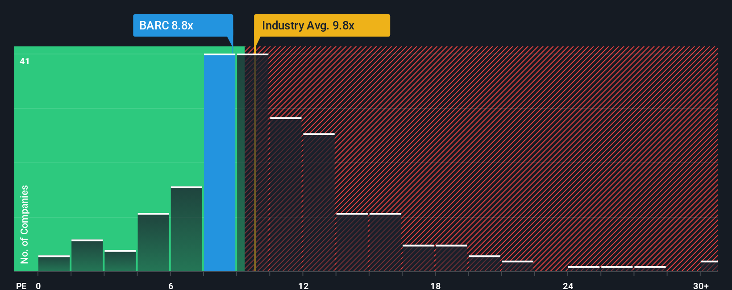Select the second-shortest green bar near PE 3

[x=120, y=261]
